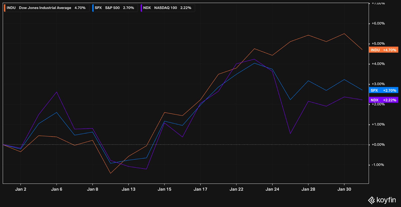Click the +4.00% axis label

378,64
